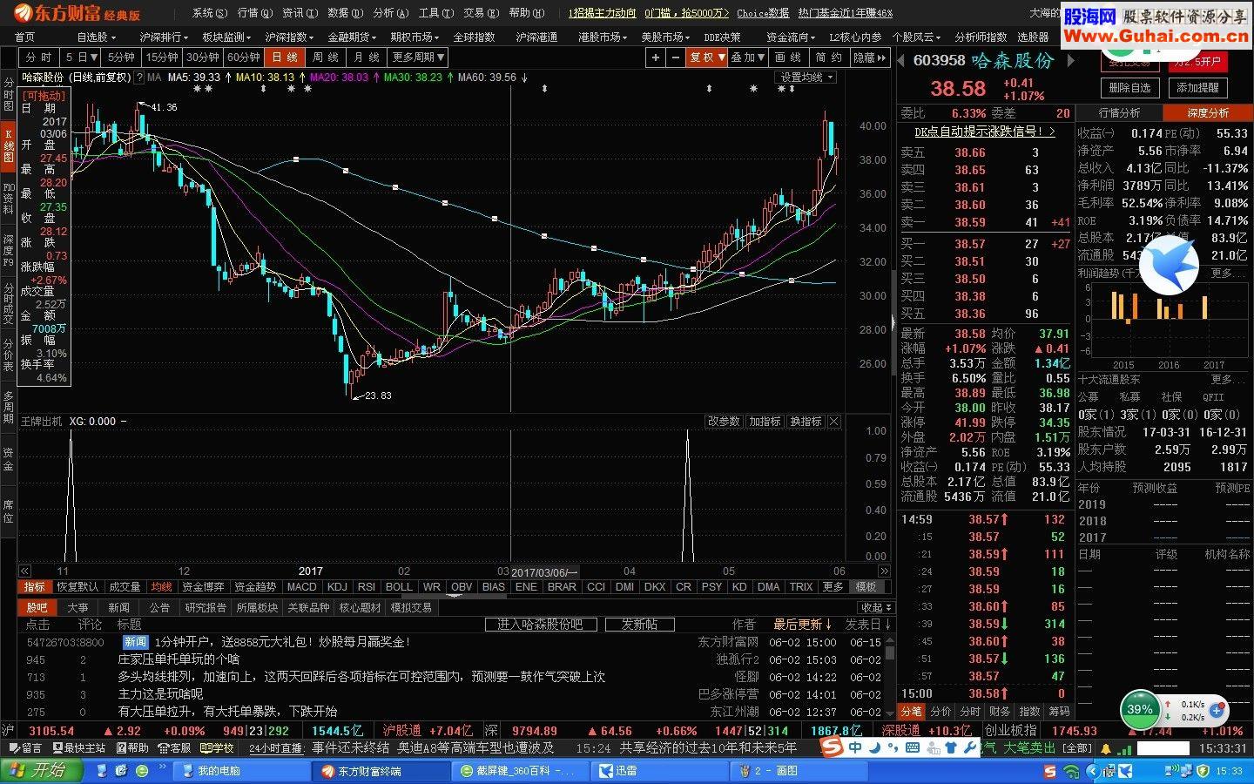Open Sogou input method S logo

pyautogui.click(x=833, y=747)
